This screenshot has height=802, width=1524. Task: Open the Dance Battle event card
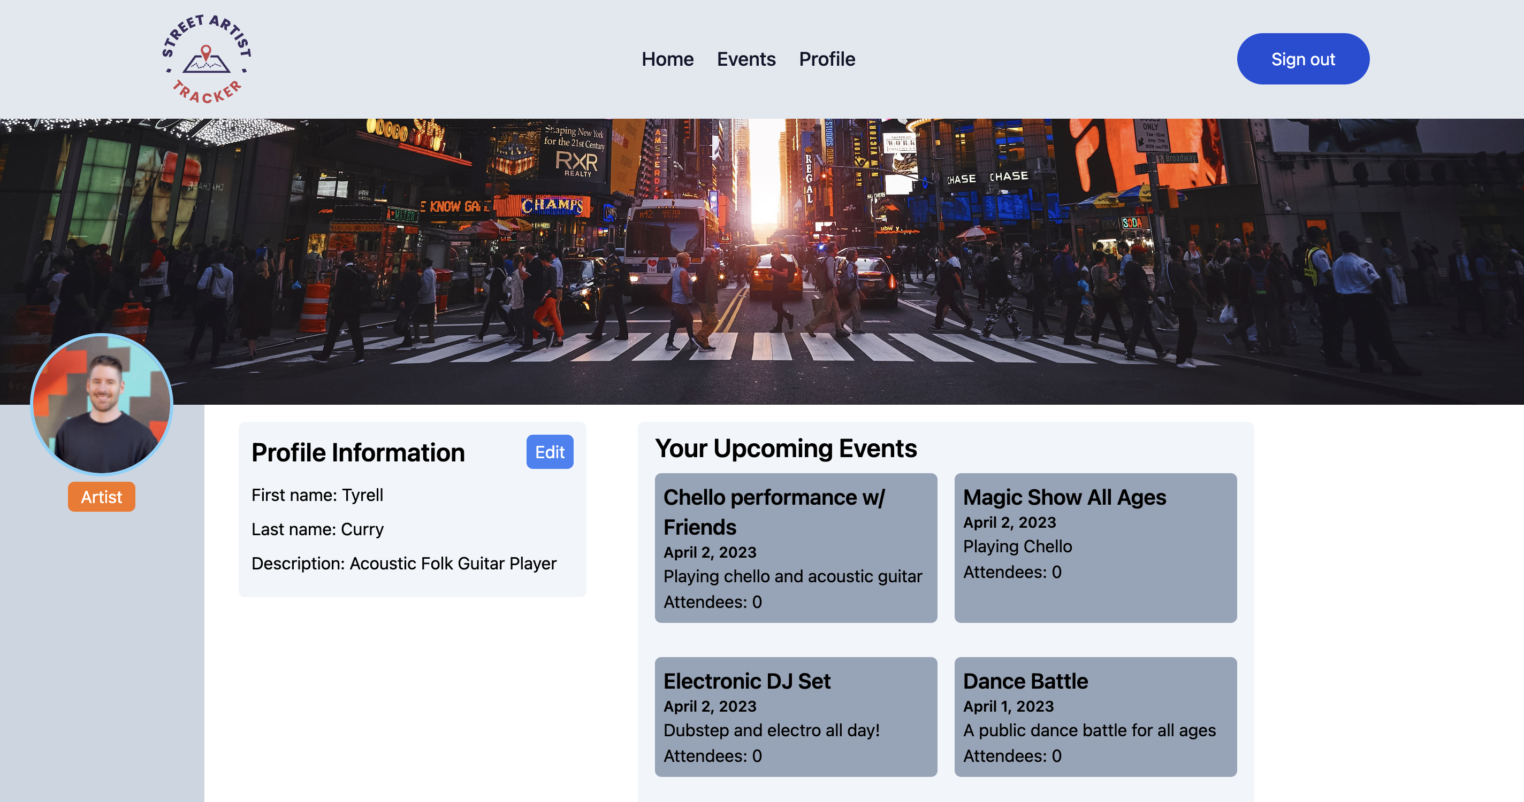point(1094,716)
